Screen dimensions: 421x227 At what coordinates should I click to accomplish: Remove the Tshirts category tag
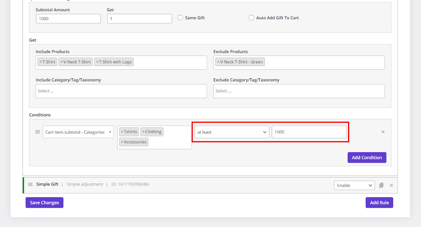click(x=122, y=132)
